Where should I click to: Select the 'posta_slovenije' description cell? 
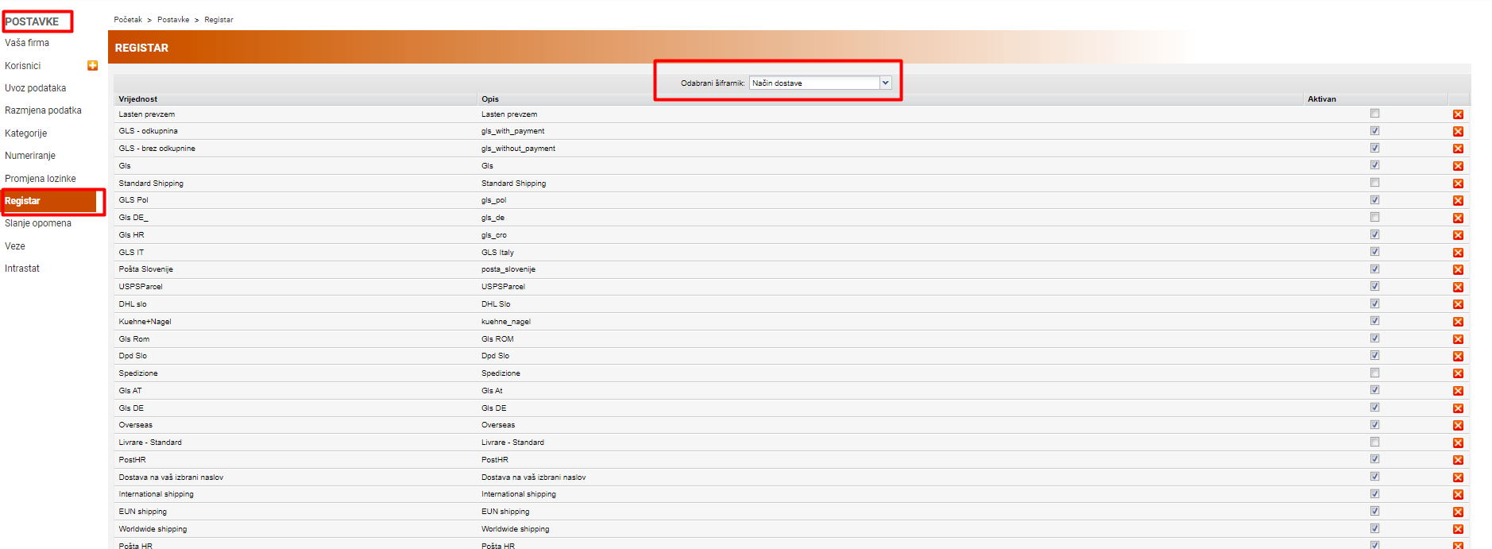point(508,269)
